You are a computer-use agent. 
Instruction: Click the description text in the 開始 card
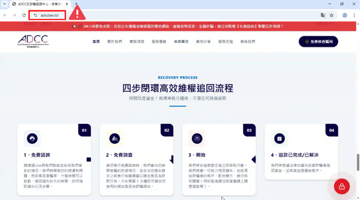218,176
